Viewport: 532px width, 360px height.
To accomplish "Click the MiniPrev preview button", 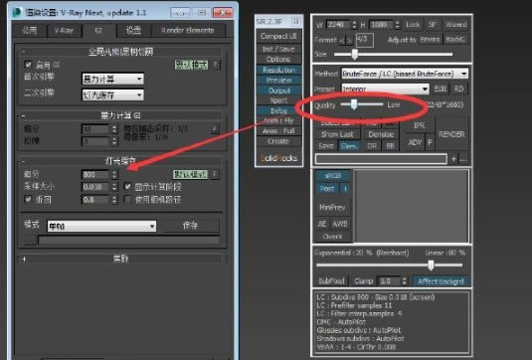I will [332, 207].
